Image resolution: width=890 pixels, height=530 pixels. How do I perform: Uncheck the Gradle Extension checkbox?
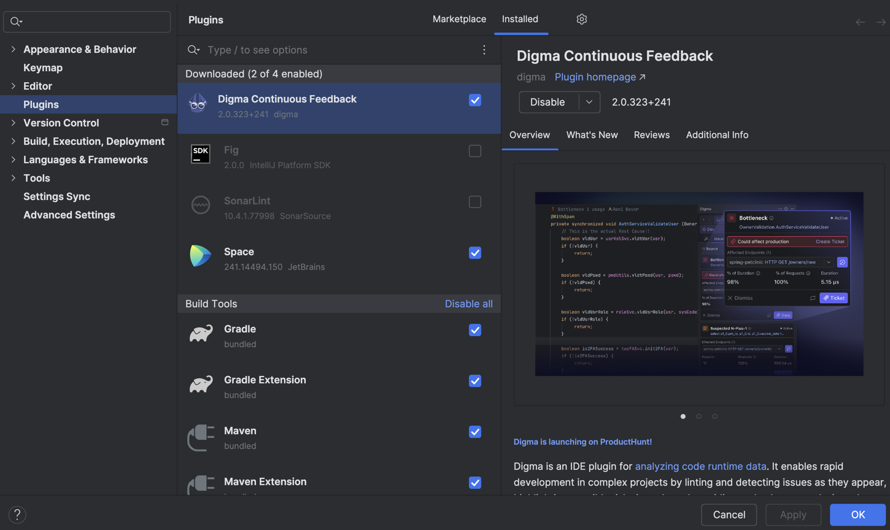pyautogui.click(x=475, y=381)
